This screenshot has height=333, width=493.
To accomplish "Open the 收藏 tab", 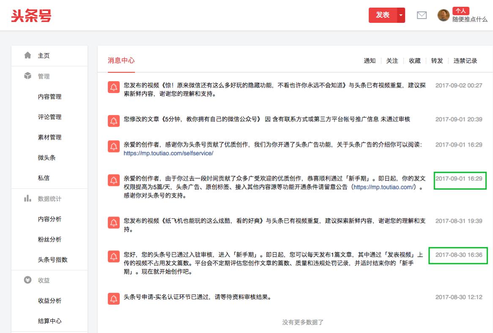I will [414, 60].
